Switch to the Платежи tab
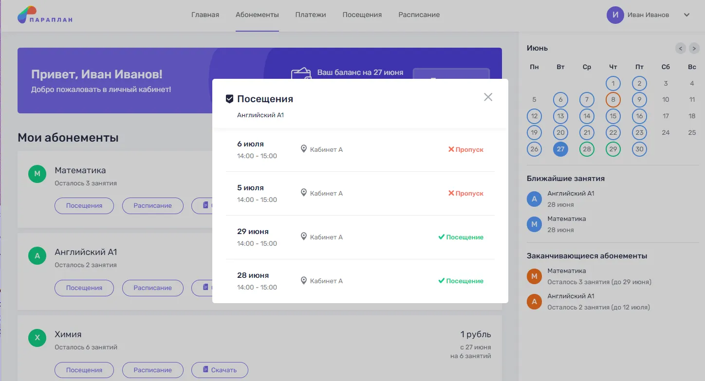This screenshot has height=381, width=705. [x=310, y=15]
